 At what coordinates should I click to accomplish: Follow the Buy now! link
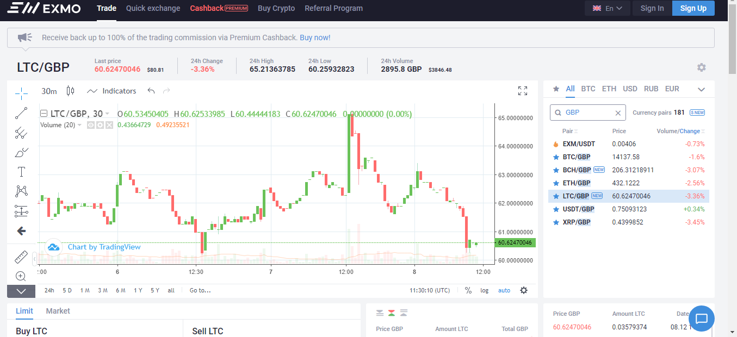point(315,38)
